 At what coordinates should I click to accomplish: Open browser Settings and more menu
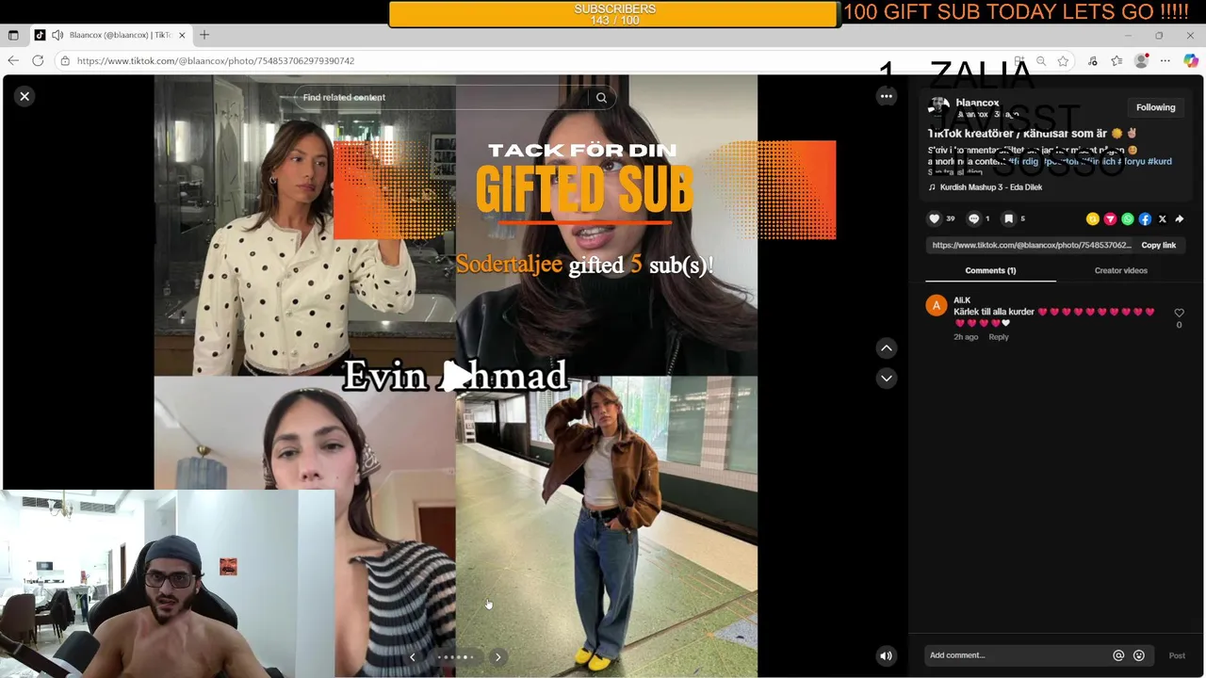click(1165, 60)
